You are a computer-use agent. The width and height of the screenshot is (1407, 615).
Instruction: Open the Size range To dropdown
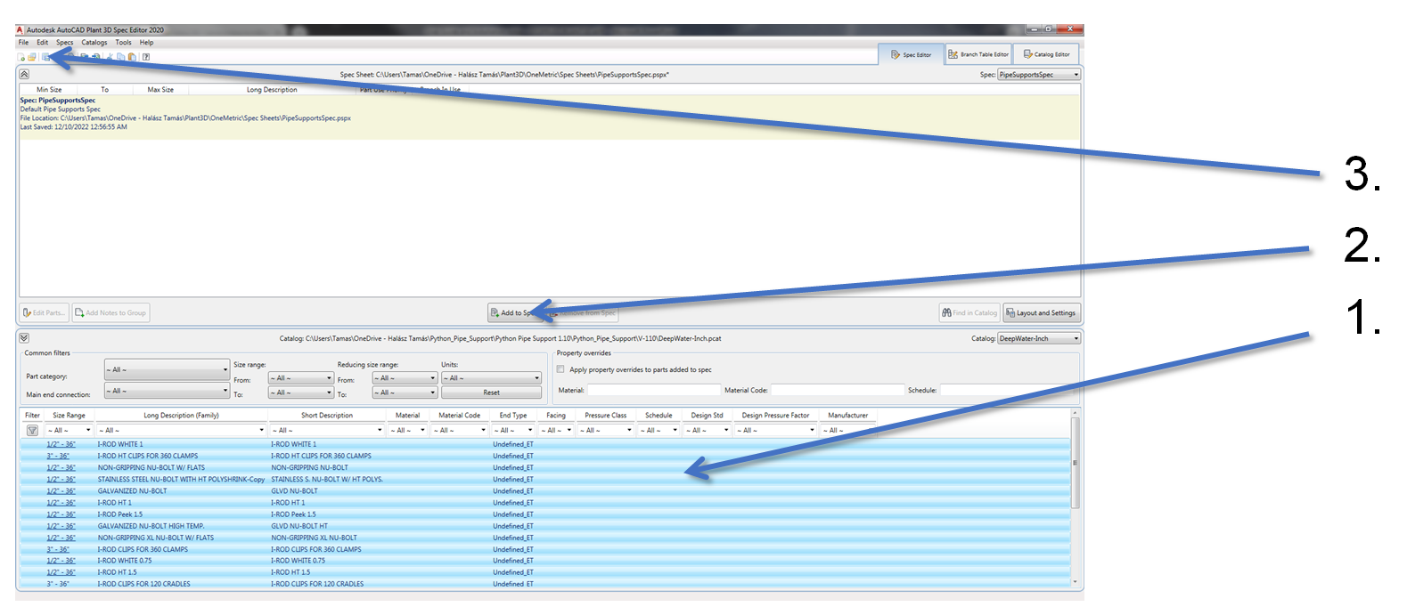click(301, 392)
